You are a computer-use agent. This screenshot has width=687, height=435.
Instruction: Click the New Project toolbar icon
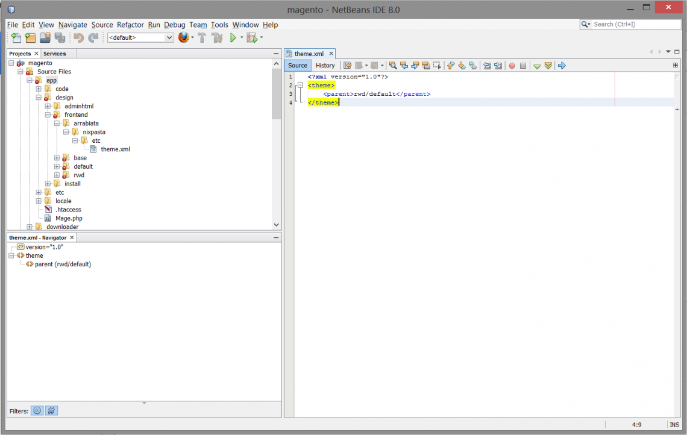[x=30, y=38]
